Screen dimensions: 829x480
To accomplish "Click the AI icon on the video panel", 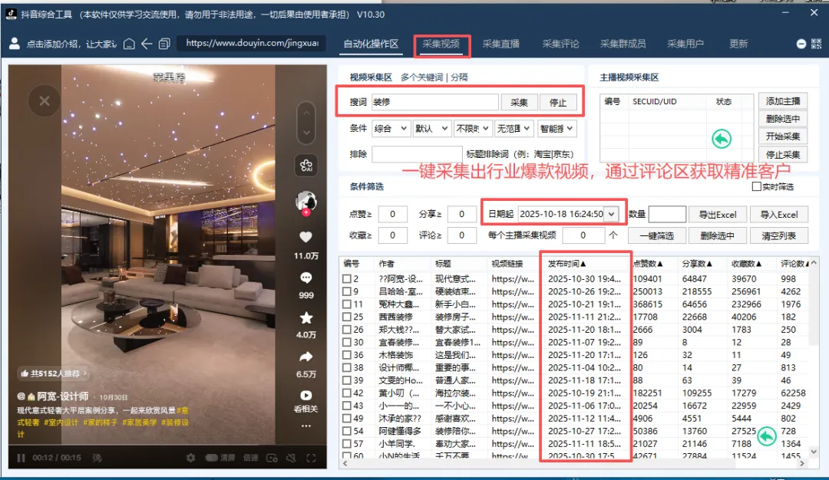I will coord(306,165).
